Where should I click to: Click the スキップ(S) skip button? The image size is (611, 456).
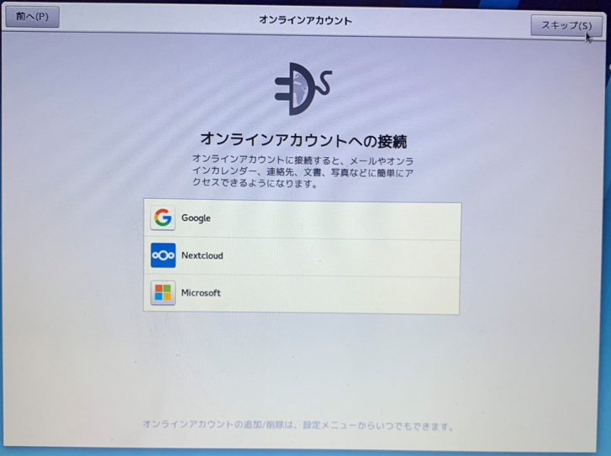[566, 26]
